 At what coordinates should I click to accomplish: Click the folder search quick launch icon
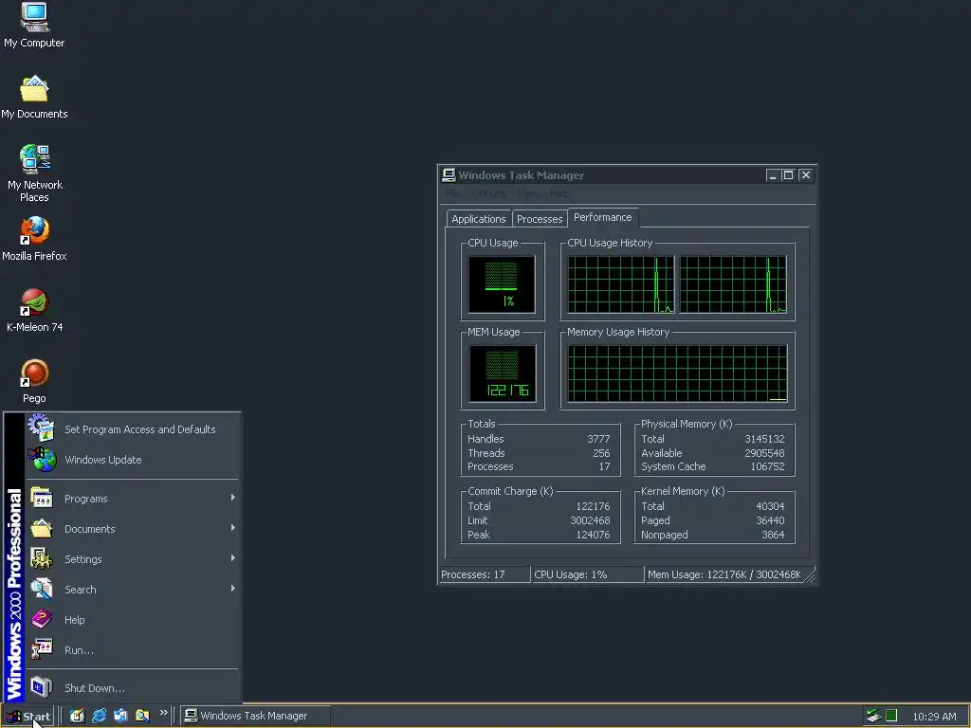click(142, 716)
